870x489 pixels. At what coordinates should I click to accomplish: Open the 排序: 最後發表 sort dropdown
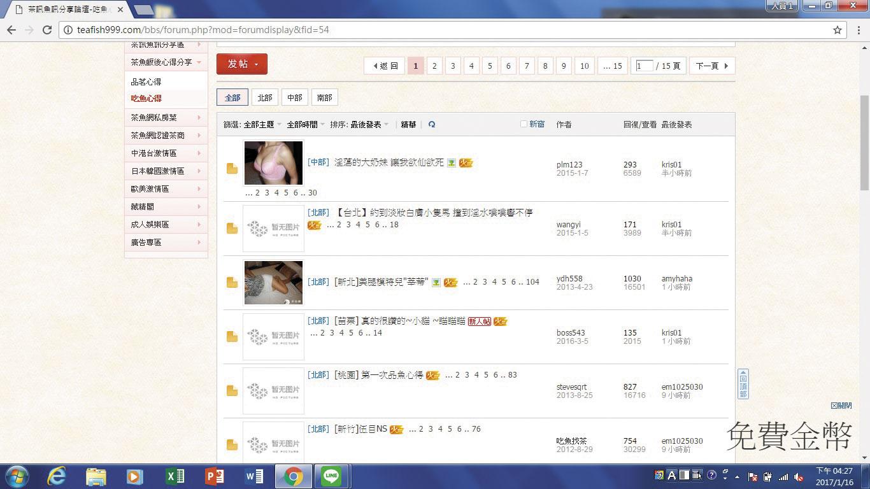tap(360, 125)
